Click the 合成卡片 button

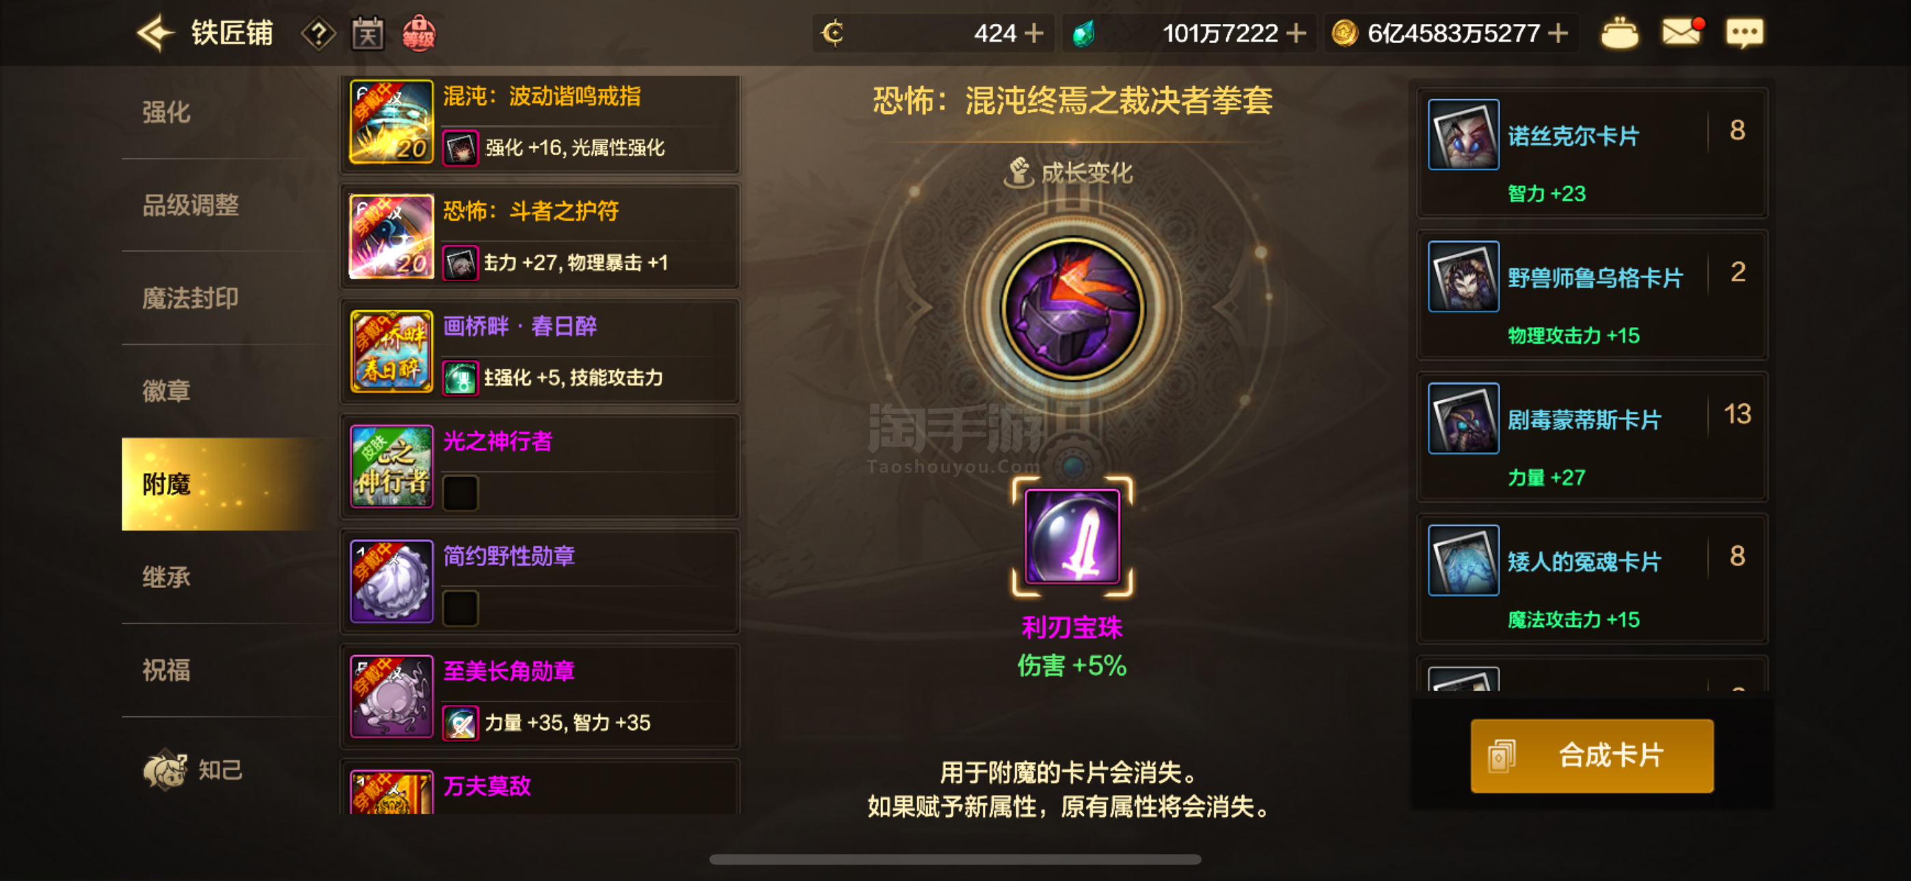pos(1592,755)
